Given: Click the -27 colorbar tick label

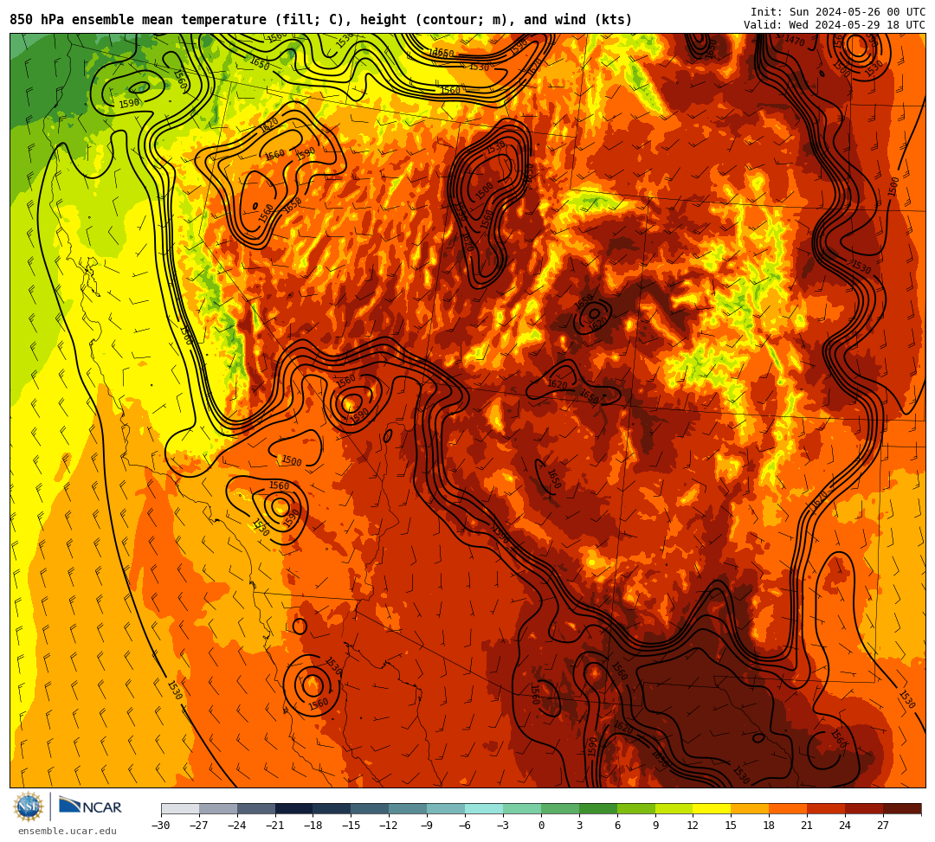Looking at the screenshot, I should [199, 826].
